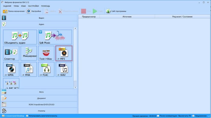Toggle the Уведомления checkbox
Viewport: 211px width, 118px height.
(194, 116)
